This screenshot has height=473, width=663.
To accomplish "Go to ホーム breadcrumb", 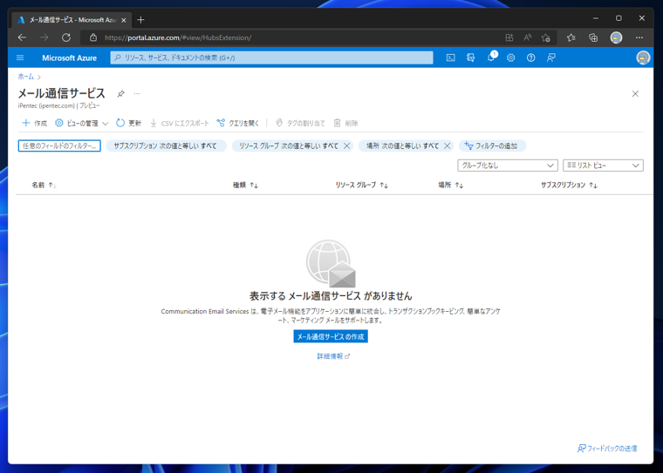I will (x=25, y=77).
